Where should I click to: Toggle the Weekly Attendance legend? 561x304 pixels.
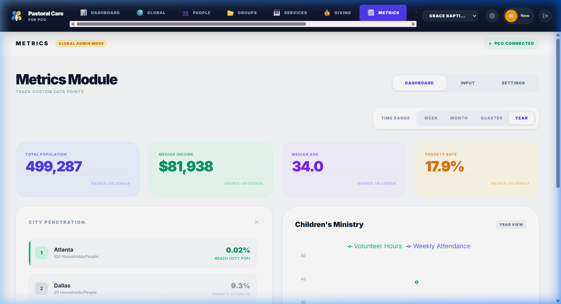(x=438, y=246)
